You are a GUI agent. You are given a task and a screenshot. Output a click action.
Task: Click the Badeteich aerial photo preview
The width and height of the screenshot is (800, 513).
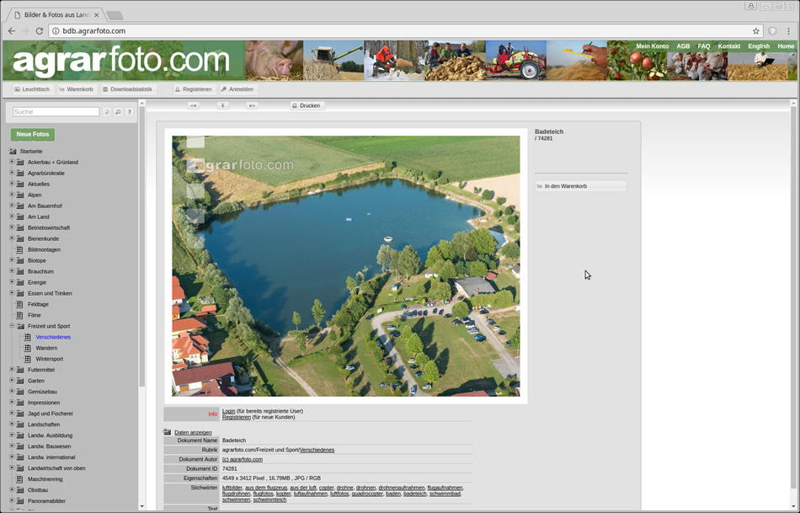346,266
